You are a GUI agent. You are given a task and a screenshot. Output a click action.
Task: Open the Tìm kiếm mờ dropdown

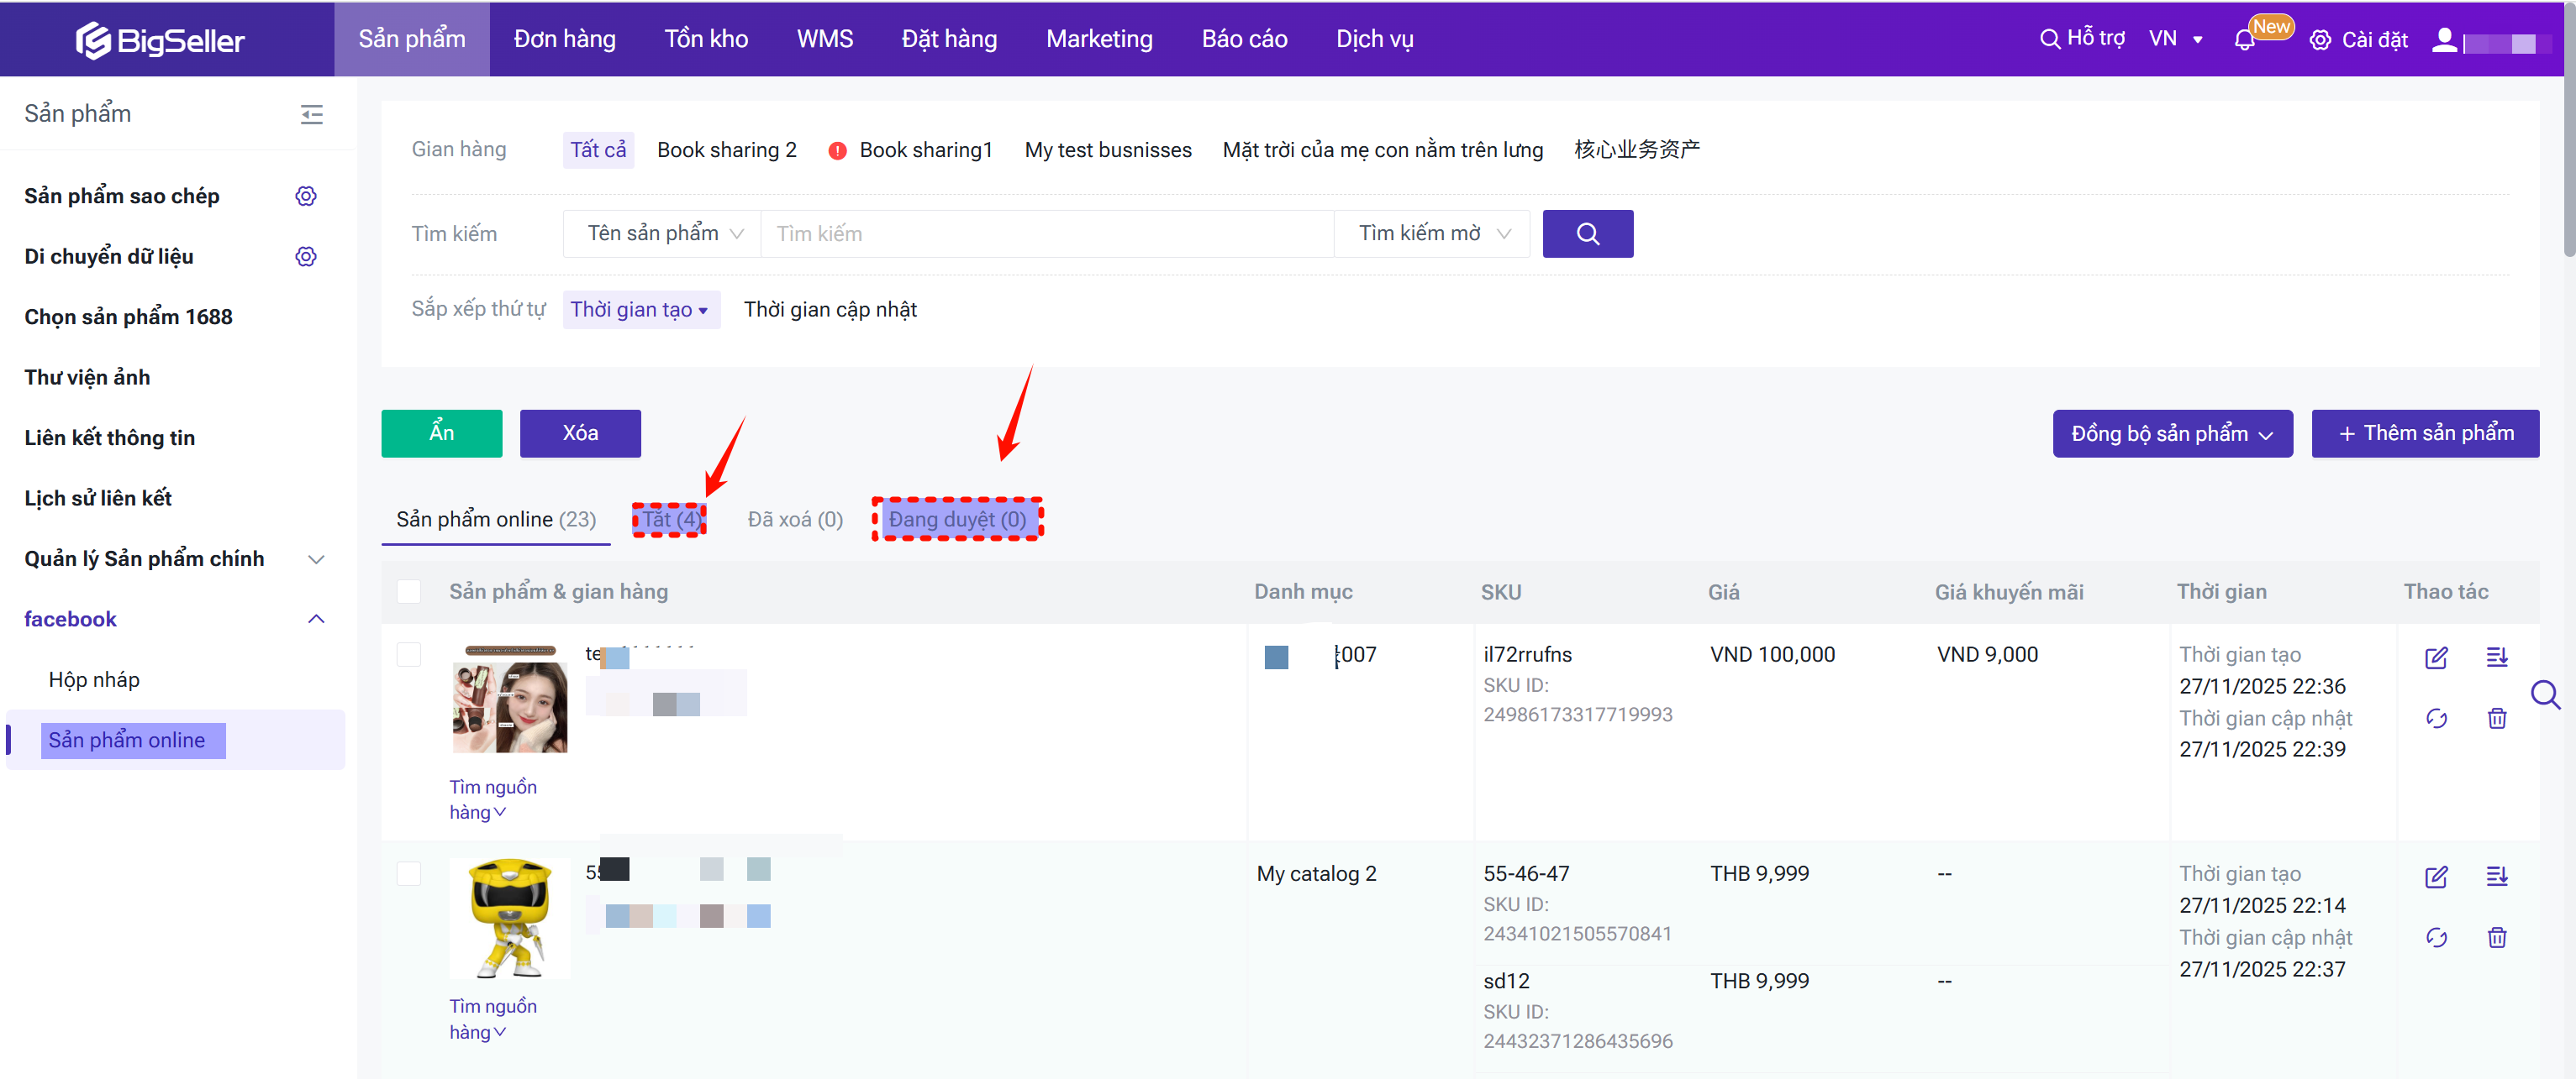tap(1431, 233)
